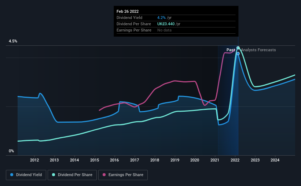Viewport: 301px width, 186px height.
Task: Click the teal Dividend Per Share legend dot
Action: click(x=54, y=175)
